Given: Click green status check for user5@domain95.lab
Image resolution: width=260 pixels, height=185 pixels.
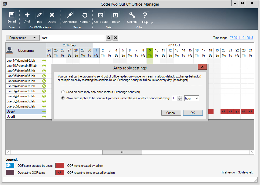Looking at the screenshot, I should tap(44, 86).
